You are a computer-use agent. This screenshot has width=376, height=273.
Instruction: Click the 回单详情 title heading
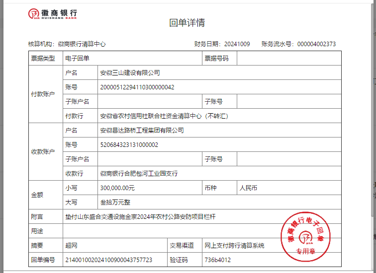tap(187, 23)
